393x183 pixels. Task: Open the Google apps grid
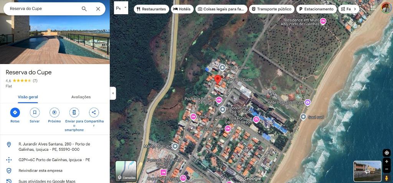pos(373,8)
